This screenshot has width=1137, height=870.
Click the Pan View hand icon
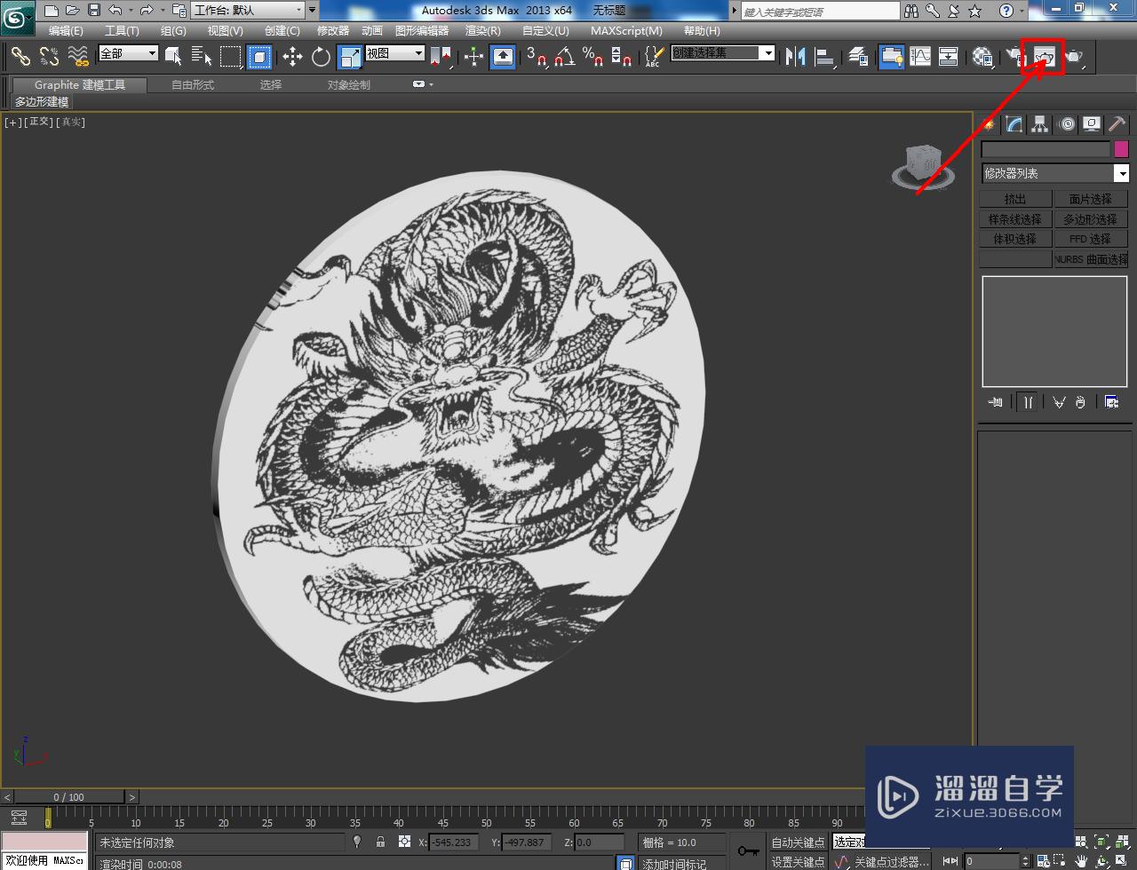[1082, 860]
